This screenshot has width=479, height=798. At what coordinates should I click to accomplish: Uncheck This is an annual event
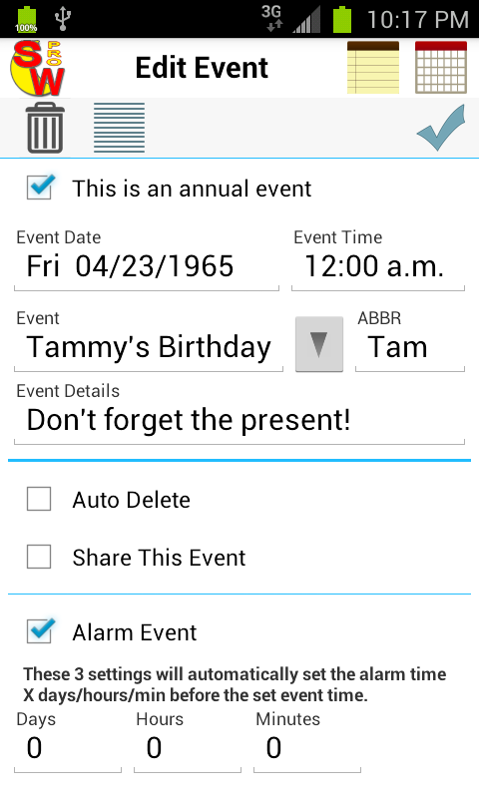click(40, 188)
